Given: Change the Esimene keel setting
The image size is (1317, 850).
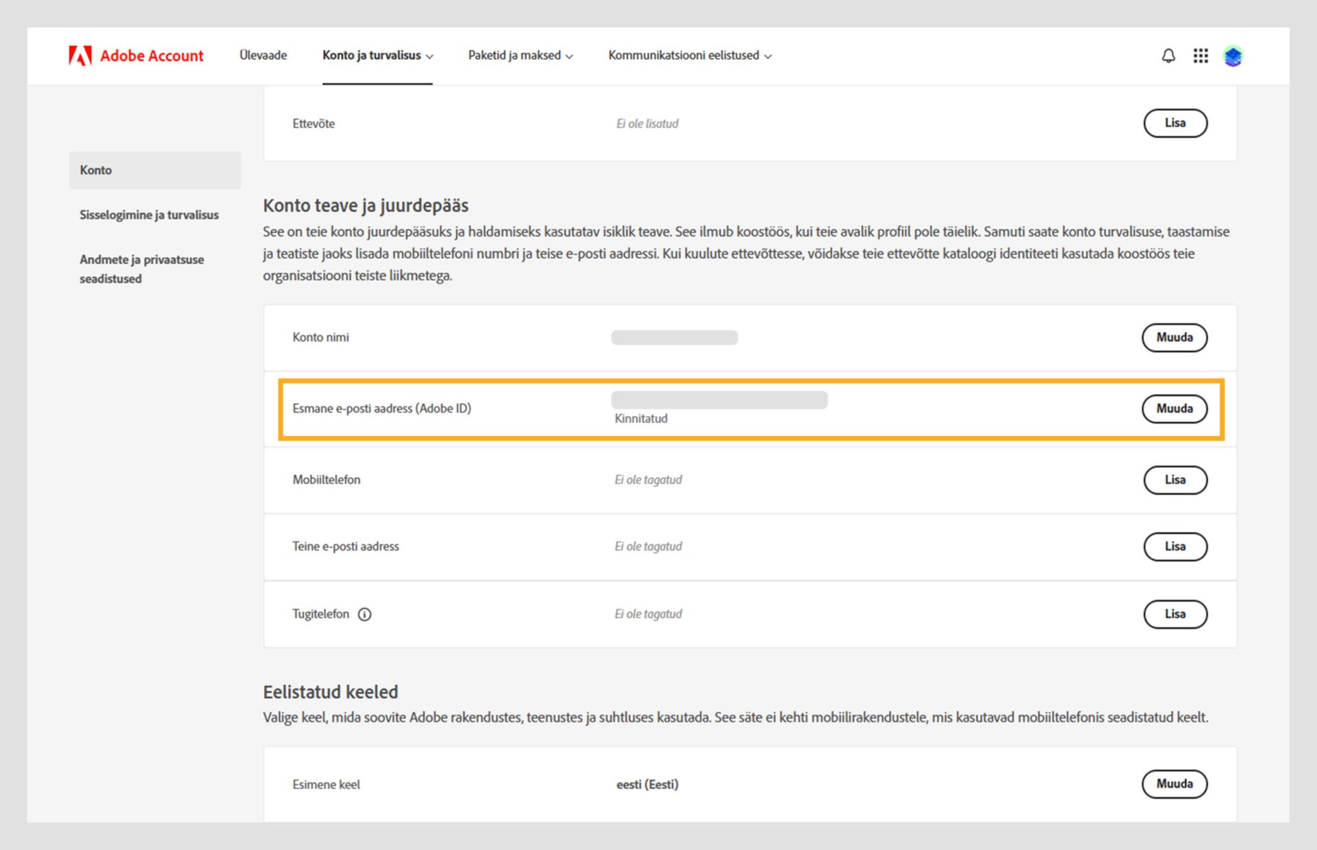Looking at the screenshot, I should 1174,784.
